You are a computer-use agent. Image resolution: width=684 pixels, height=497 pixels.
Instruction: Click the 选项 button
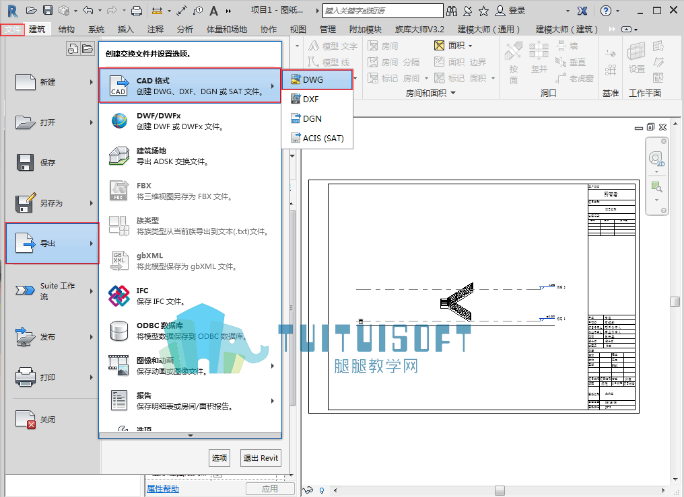point(219,458)
